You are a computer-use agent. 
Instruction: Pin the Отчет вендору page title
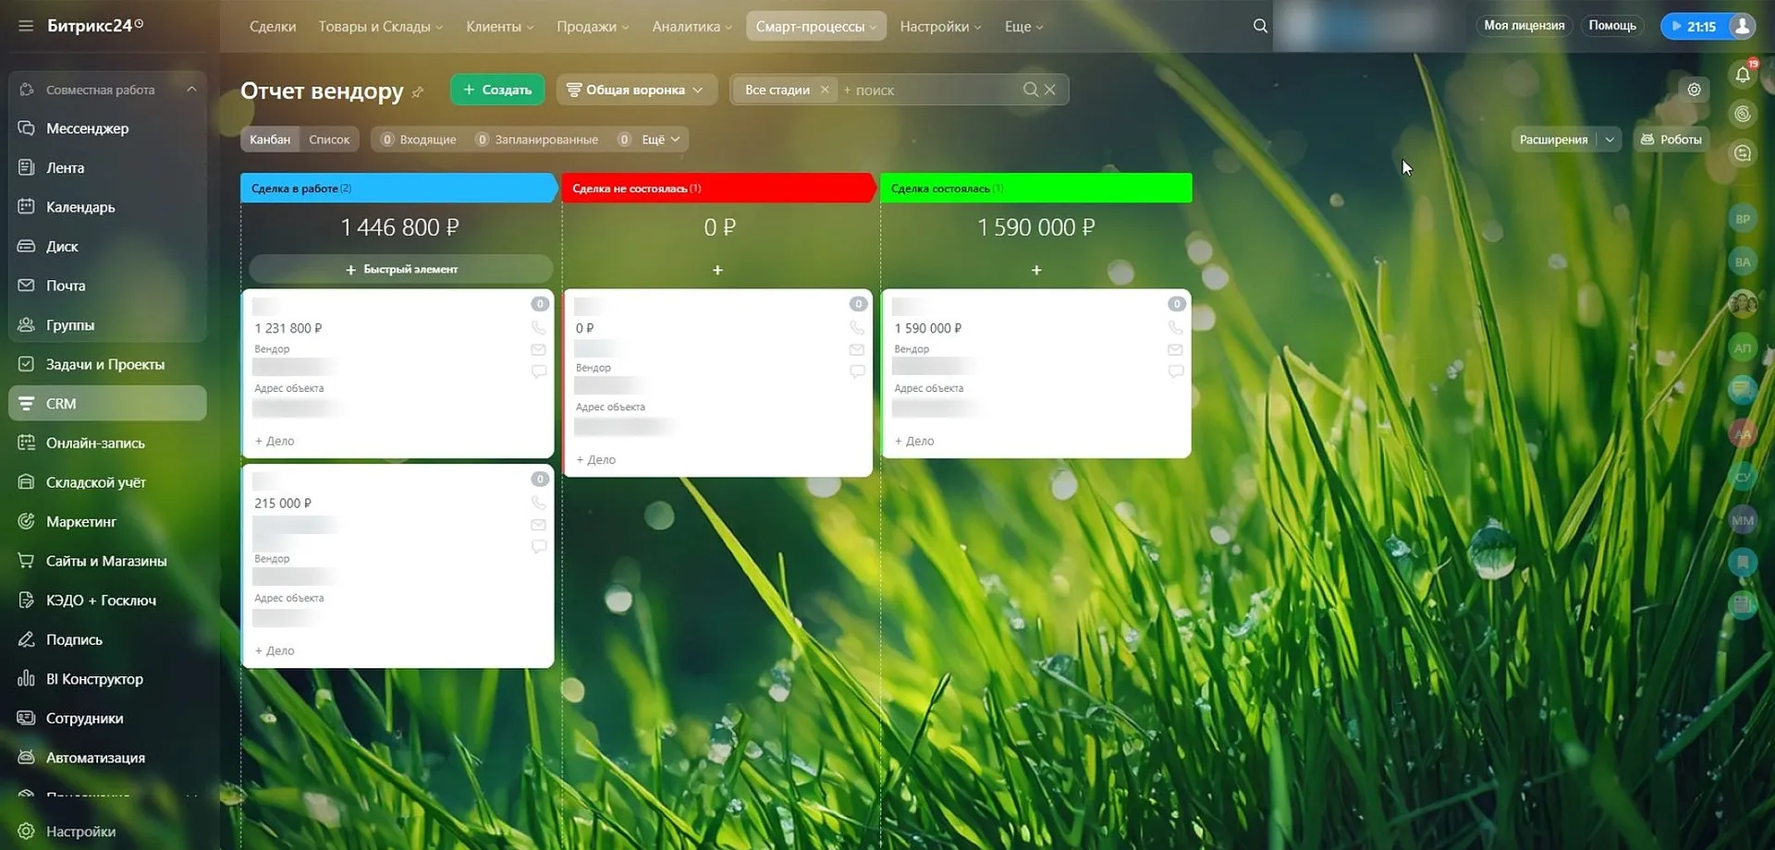pos(418,92)
